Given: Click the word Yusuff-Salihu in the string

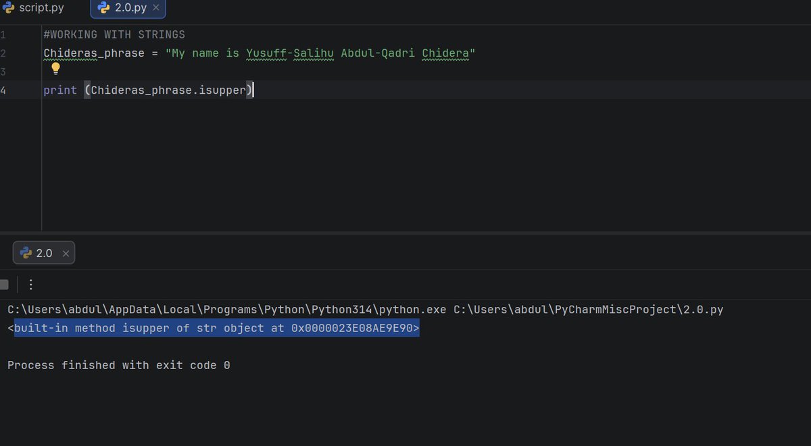Looking at the screenshot, I should click(290, 53).
